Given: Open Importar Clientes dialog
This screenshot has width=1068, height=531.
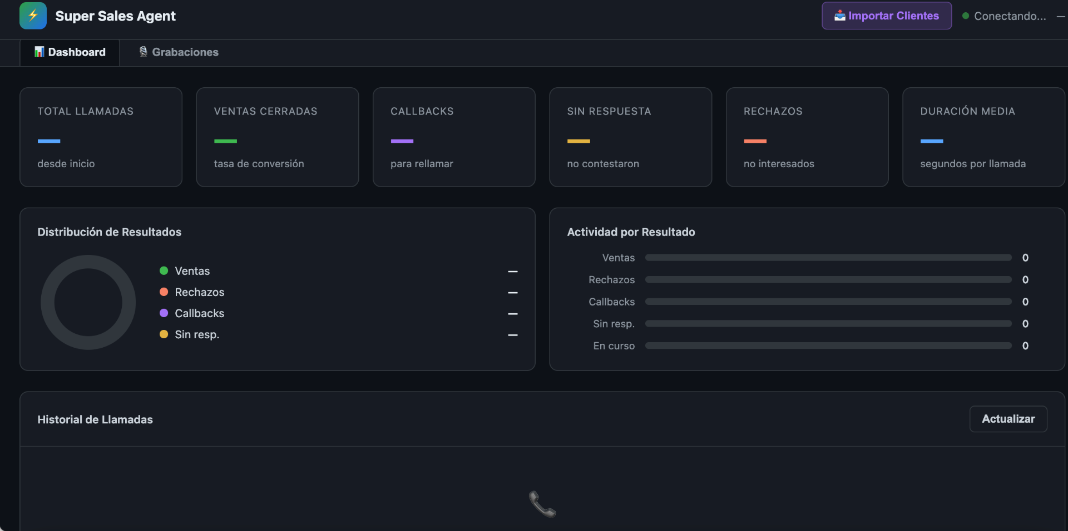Looking at the screenshot, I should (x=887, y=16).
